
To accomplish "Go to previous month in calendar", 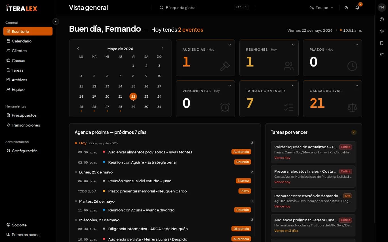I will click(78, 48).
